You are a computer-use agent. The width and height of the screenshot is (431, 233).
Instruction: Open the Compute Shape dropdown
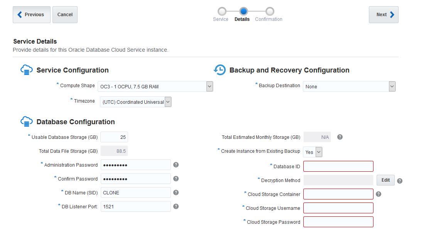pos(210,86)
